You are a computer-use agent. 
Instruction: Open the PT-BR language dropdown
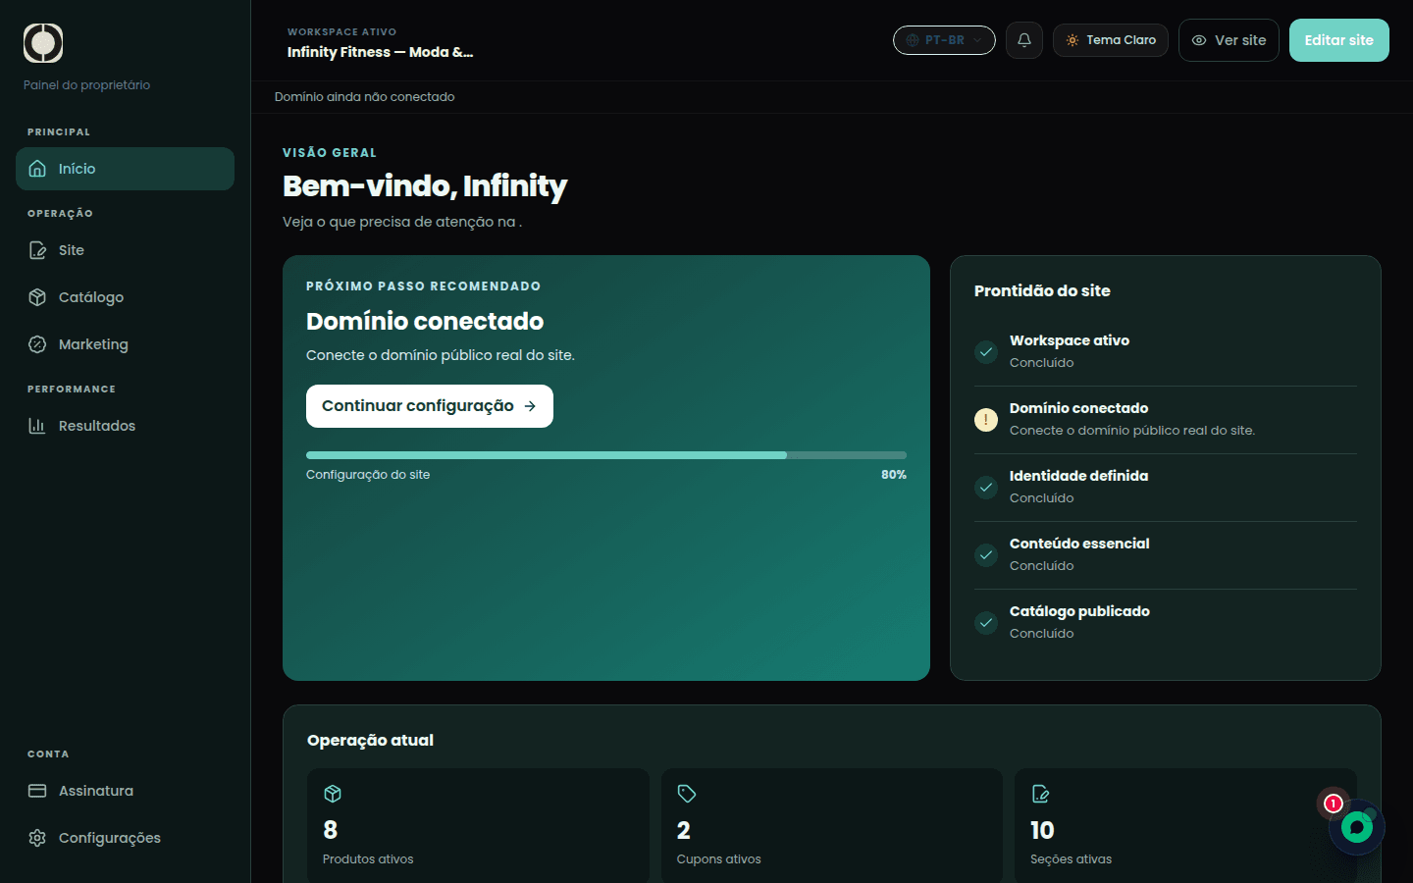[x=944, y=40]
